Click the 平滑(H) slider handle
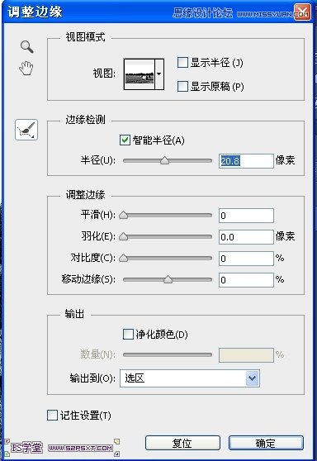Image resolution: width=317 pixels, height=461 pixels. 123,215
